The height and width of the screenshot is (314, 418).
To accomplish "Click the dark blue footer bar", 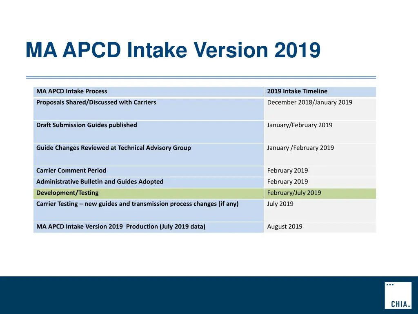I will pos(184,295).
